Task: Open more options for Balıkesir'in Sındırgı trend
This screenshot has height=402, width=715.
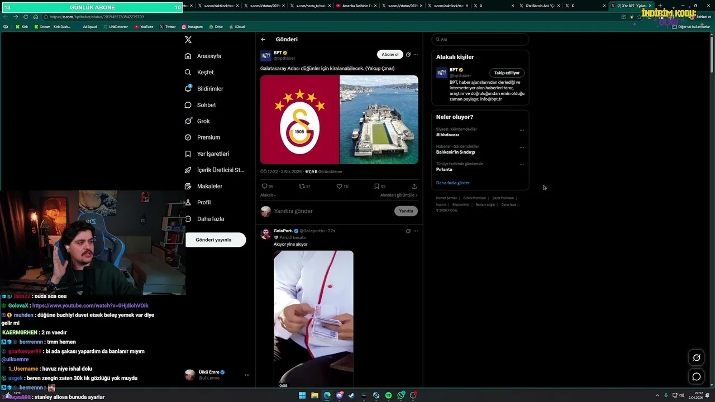Action: pyautogui.click(x=522, y=147)
